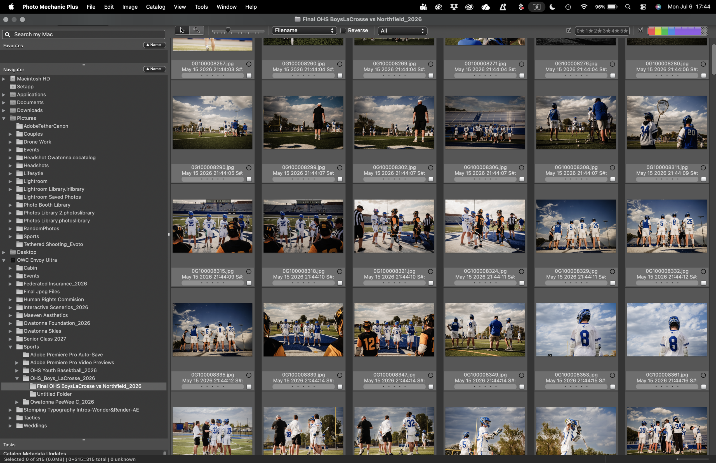Click the title bar folder proxy icon

tap(297, 19)
